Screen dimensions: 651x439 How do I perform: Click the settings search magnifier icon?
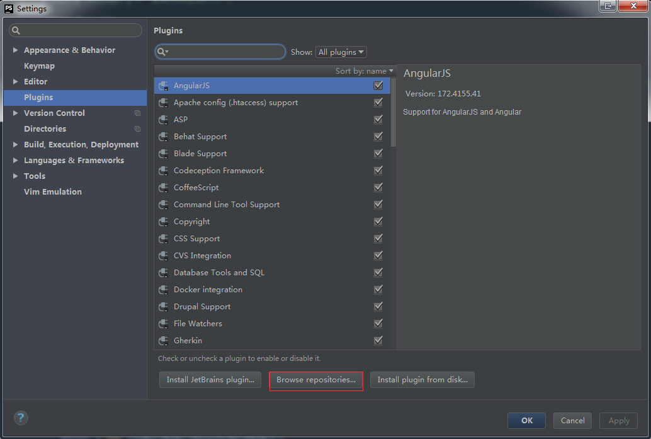pos(16,30)
